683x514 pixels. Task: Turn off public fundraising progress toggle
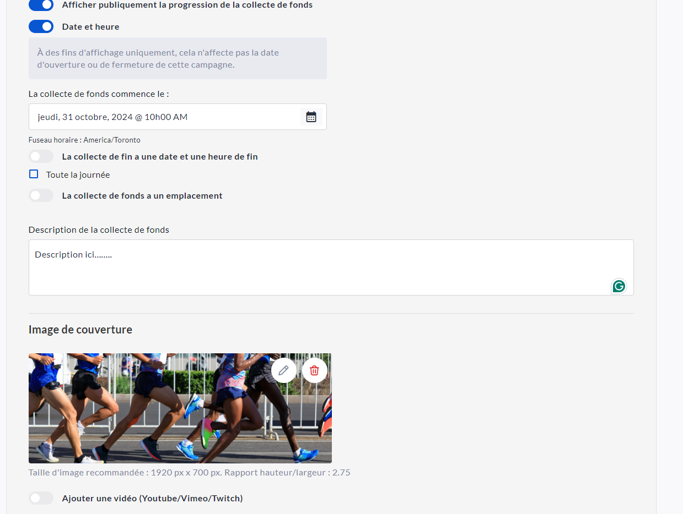point(41,5)
